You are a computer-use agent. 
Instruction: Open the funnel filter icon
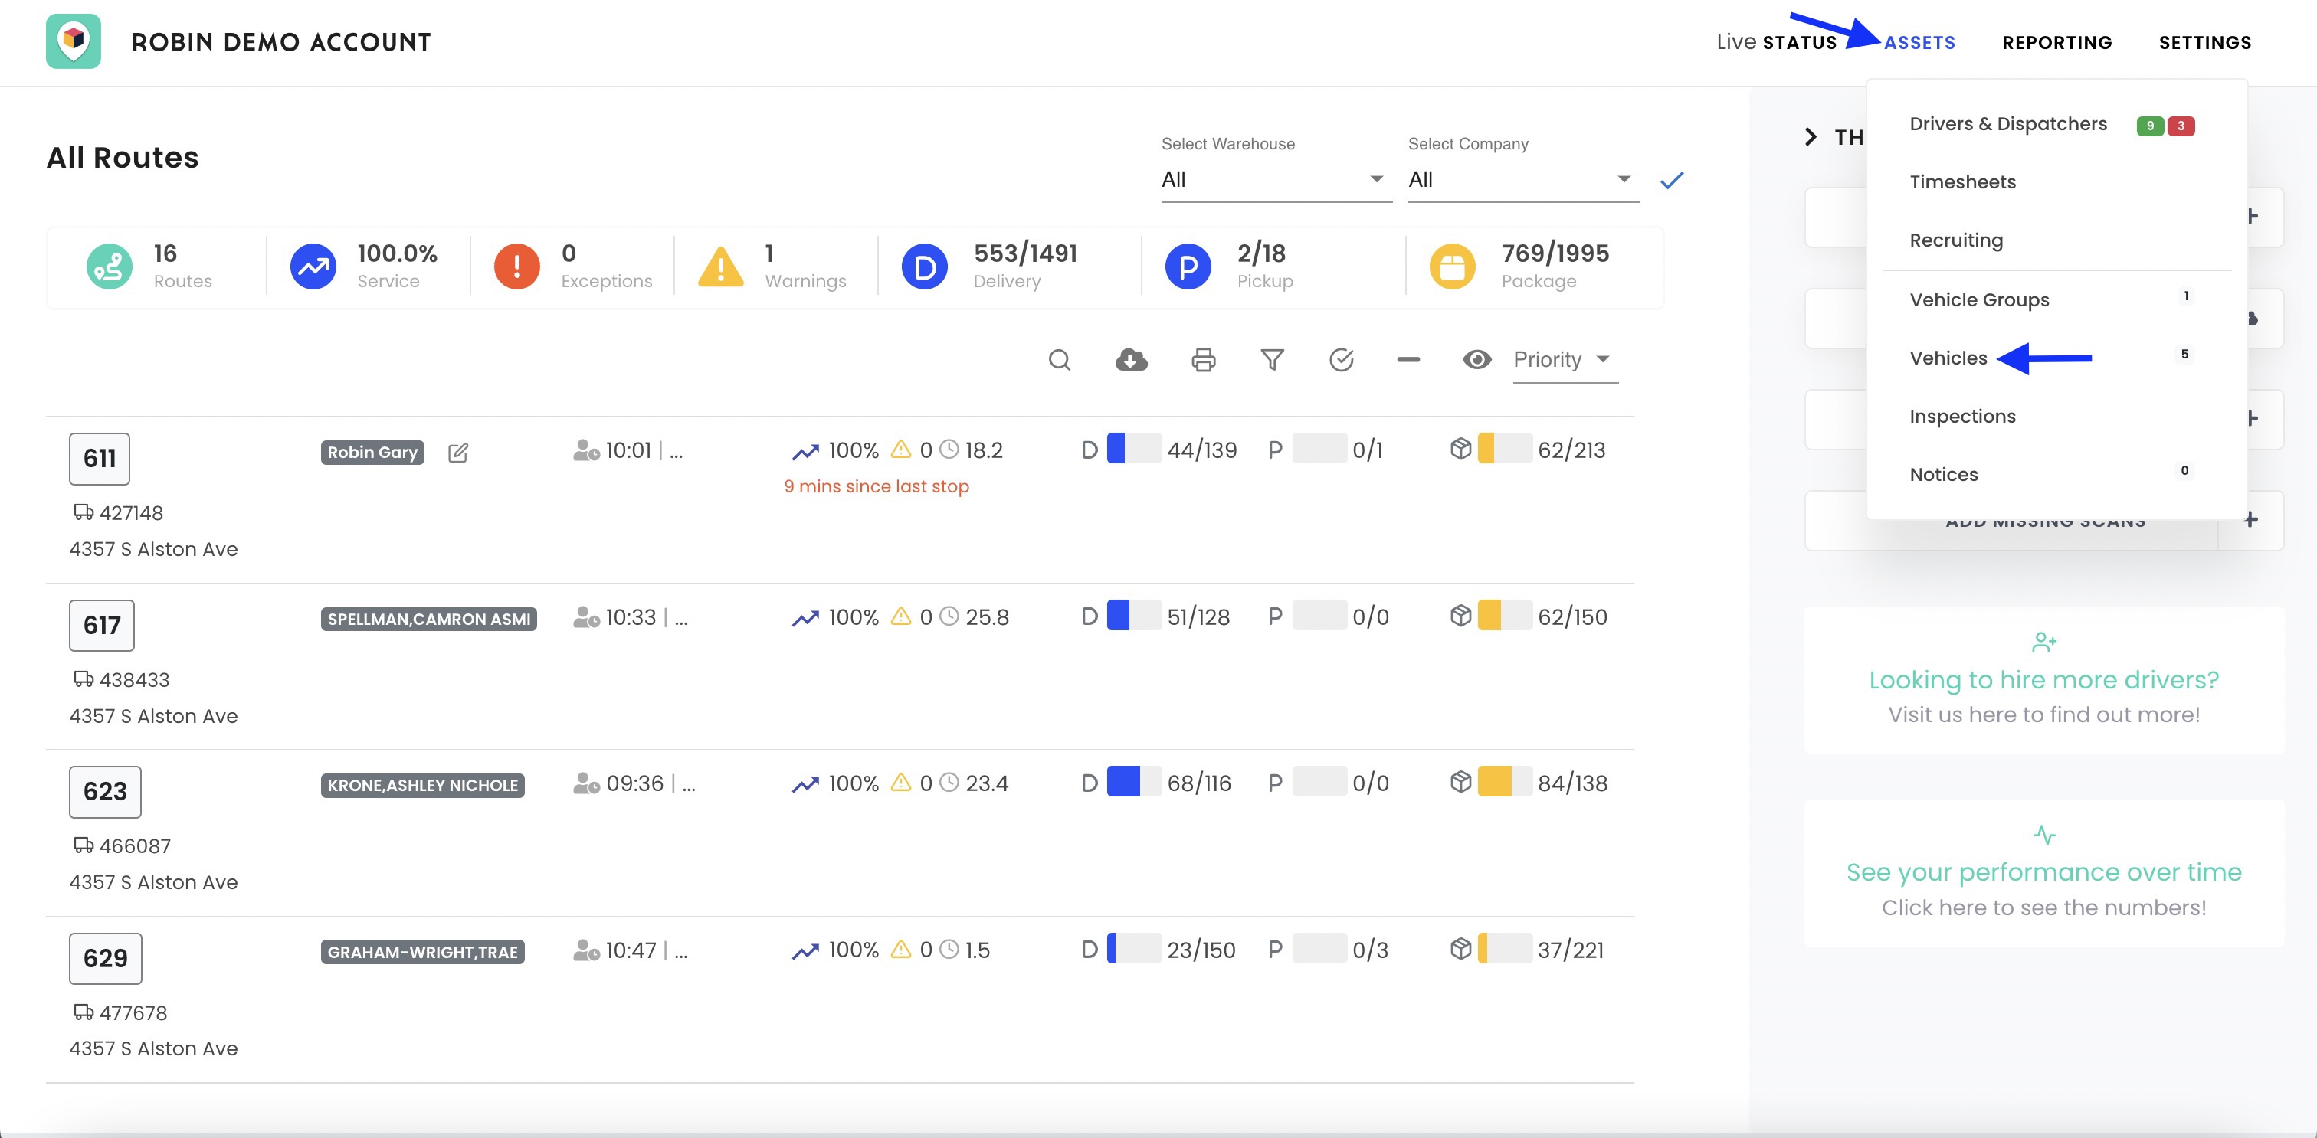click(x=1272, y=361)
